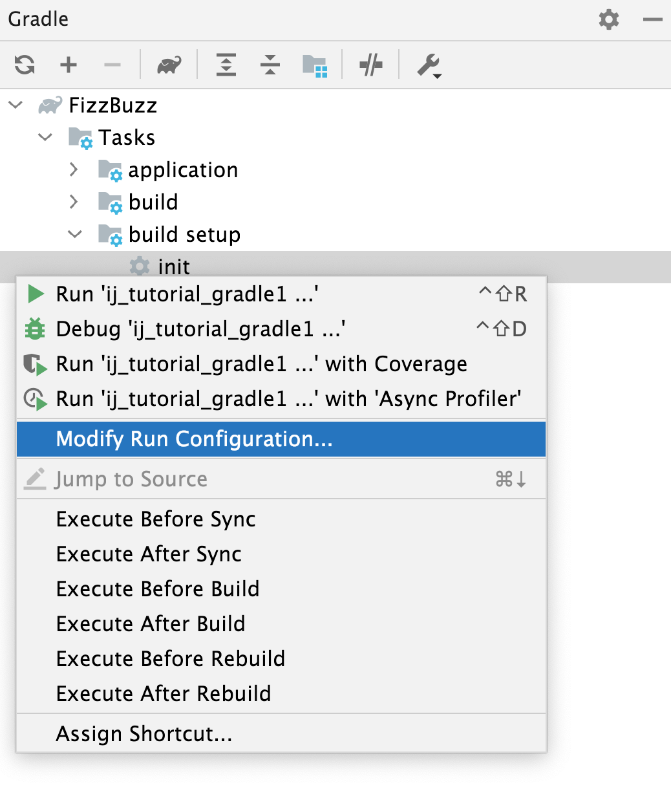Toggle Gradle offline mode
Screen dimensions: 671x789
click(370, 65)
